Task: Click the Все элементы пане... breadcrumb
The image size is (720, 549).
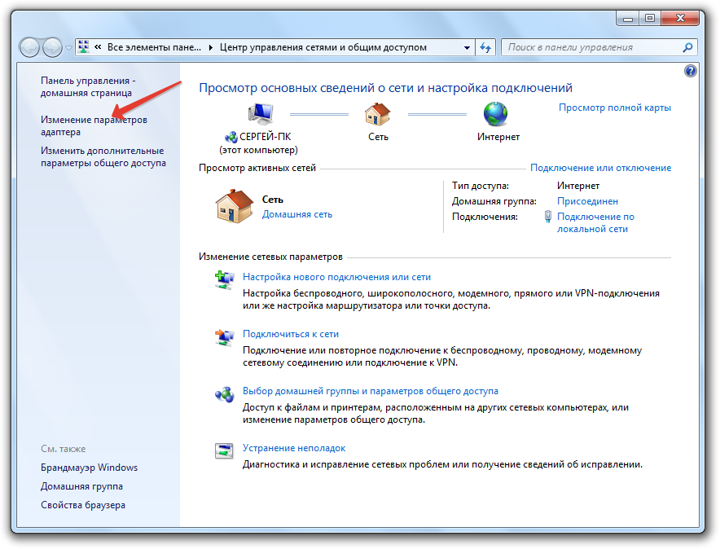Action: pyautogui.click(x=154, y=46)
